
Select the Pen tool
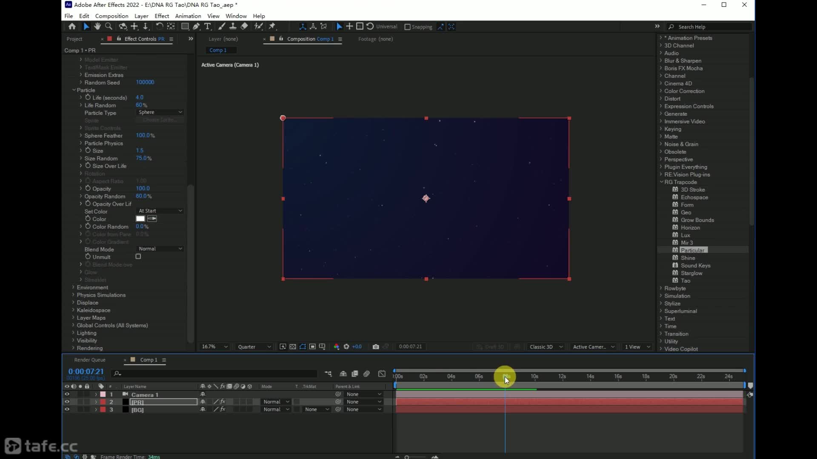[x=196, y=26]
